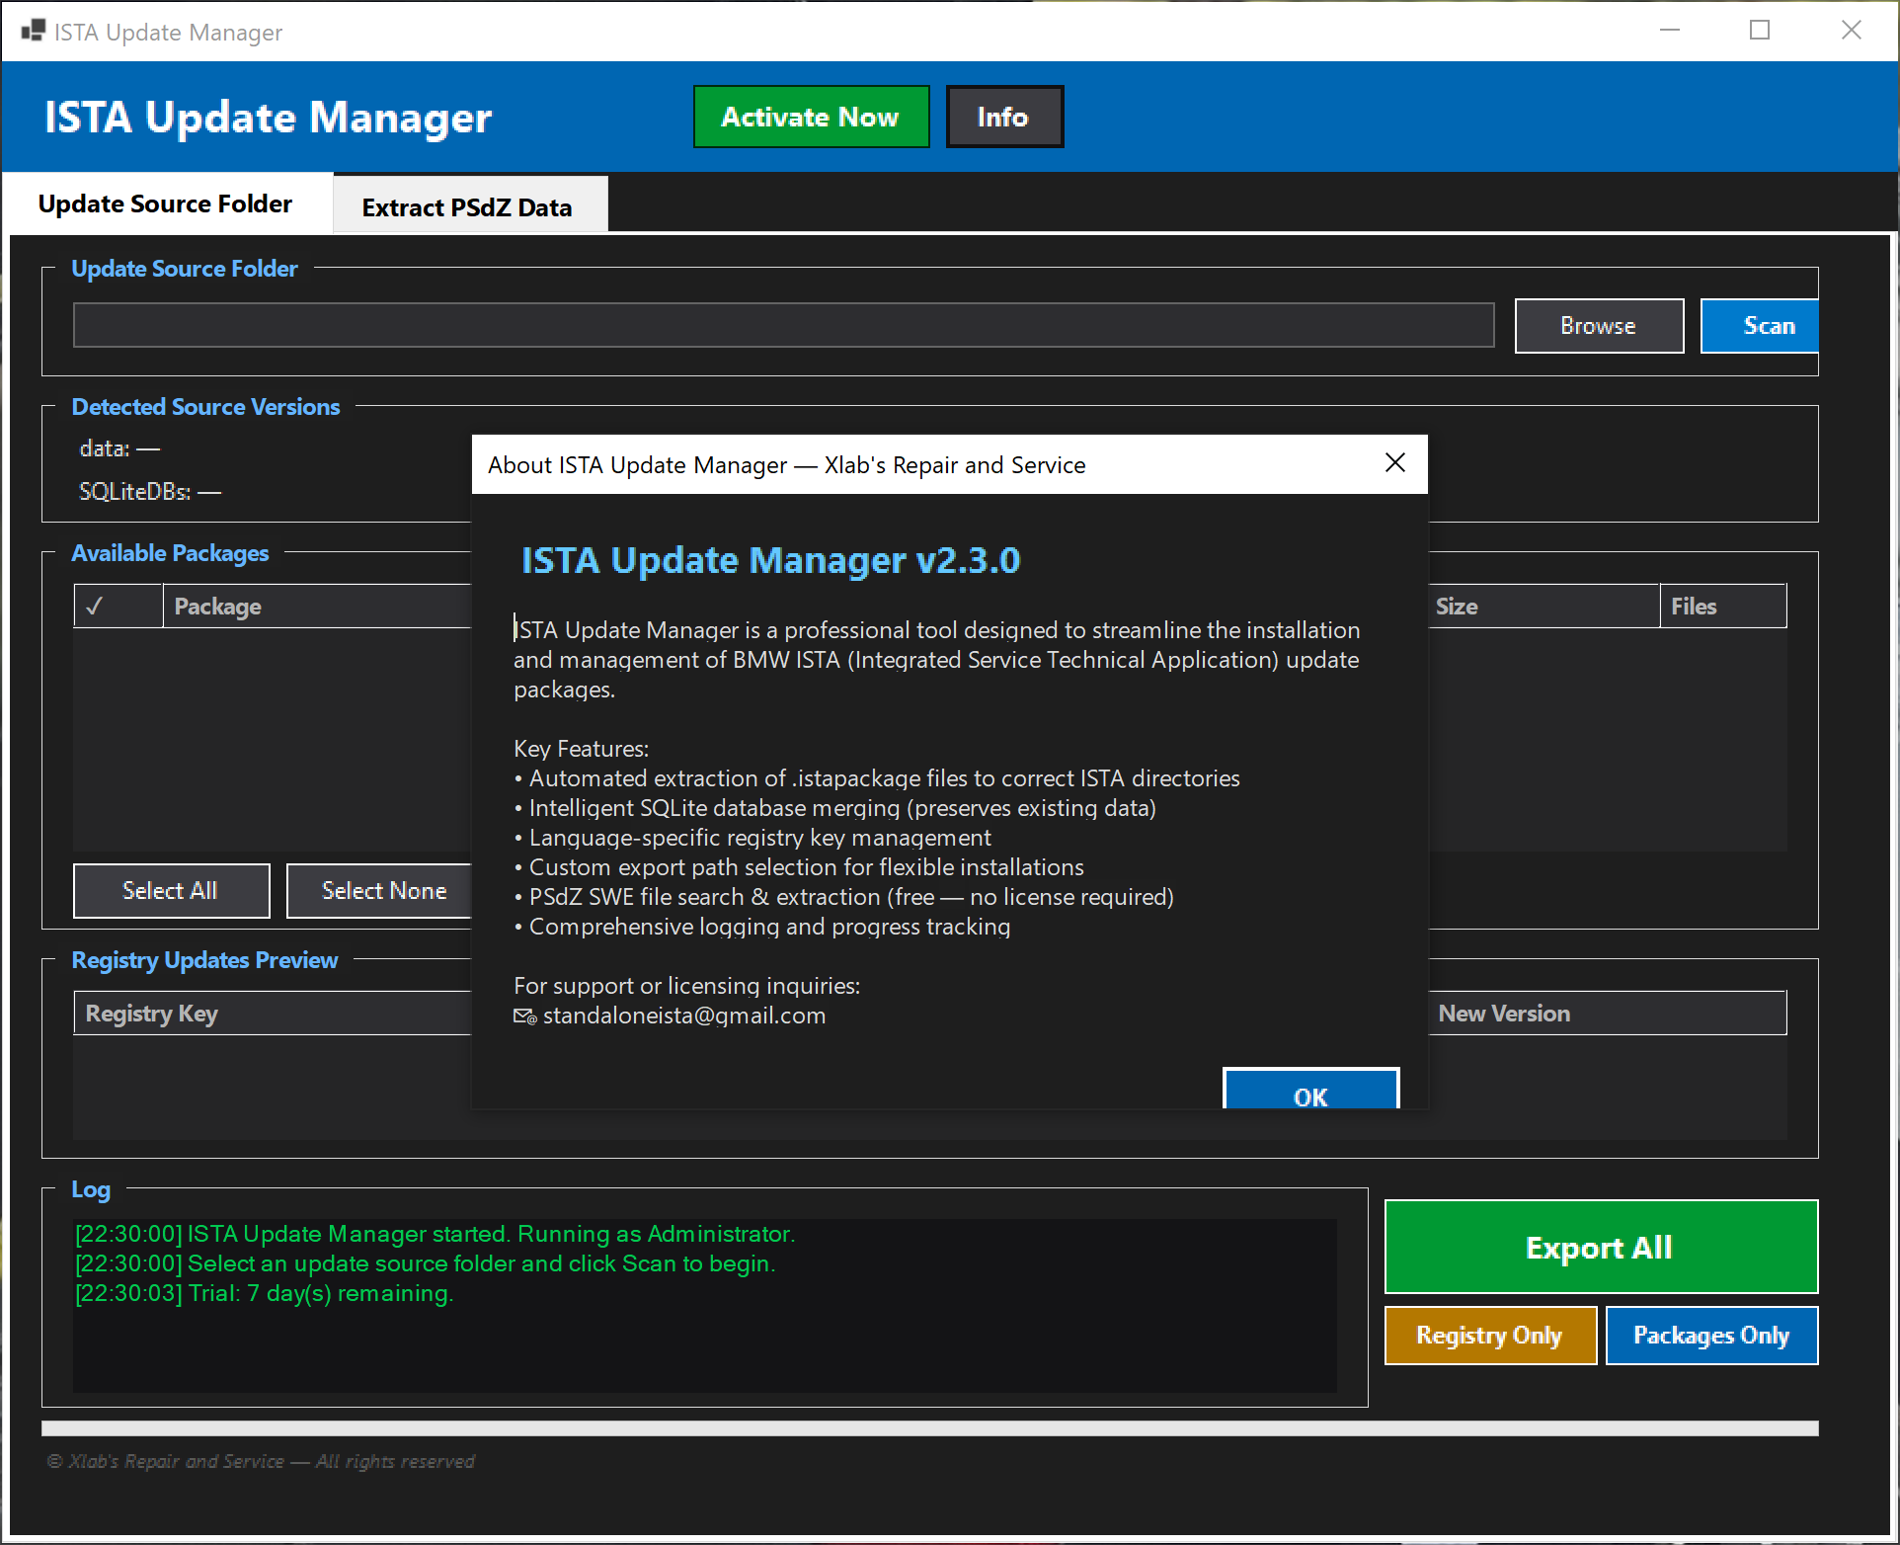
Task: Export All updates
Action: (x=1600, y=1247)
